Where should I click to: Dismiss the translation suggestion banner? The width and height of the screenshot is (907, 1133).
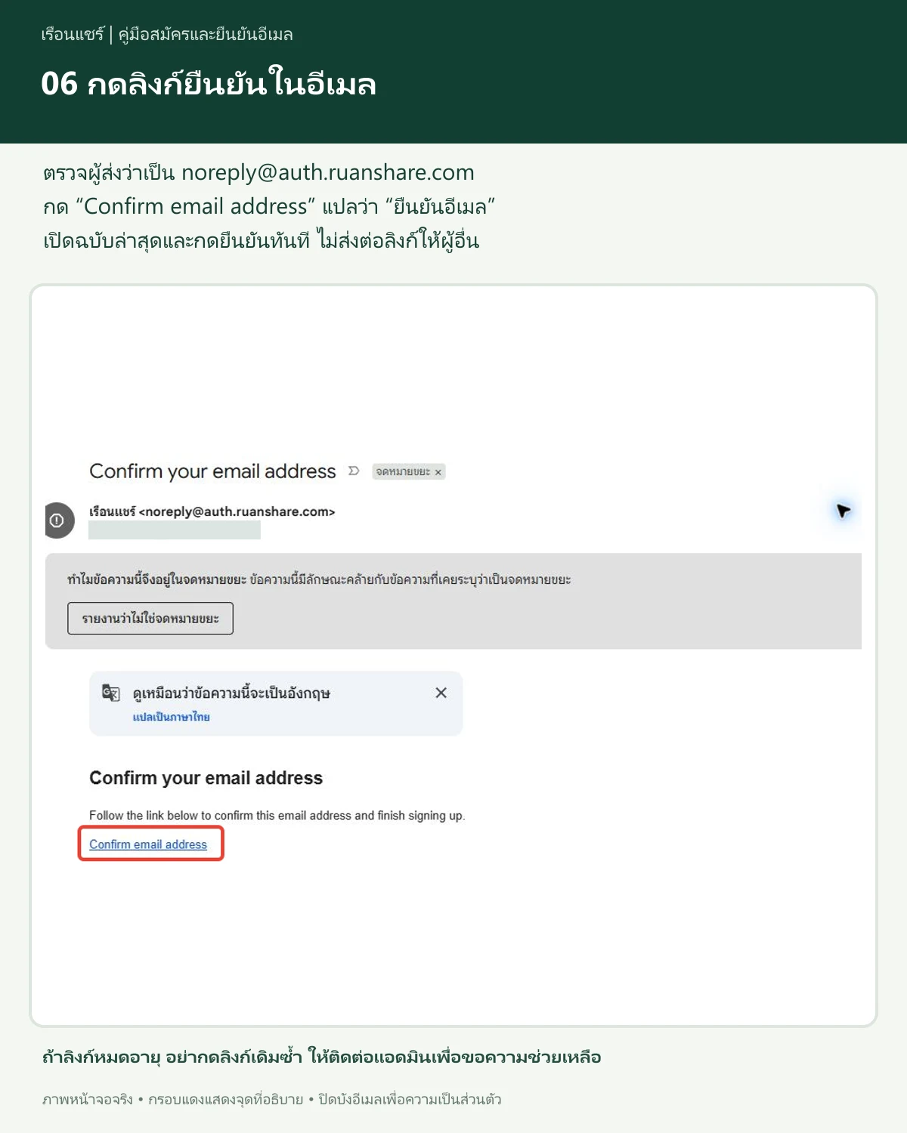pyautogui.click(x=441, y=693)
